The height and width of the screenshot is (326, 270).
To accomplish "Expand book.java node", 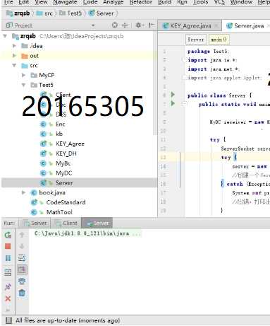I will 23,192.
